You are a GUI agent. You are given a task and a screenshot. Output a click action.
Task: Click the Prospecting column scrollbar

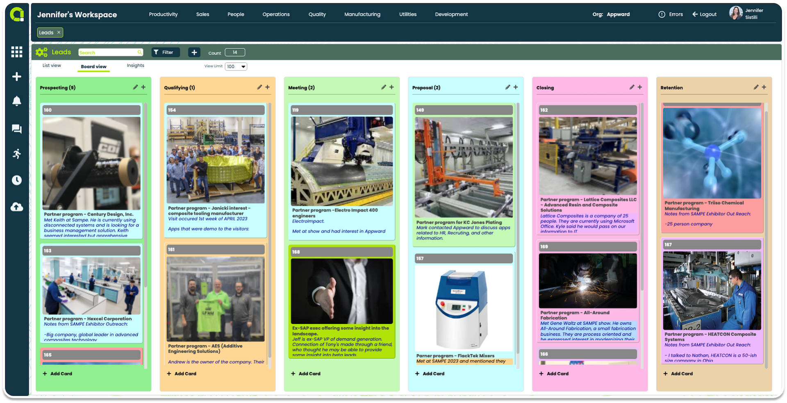pos(146,195)
